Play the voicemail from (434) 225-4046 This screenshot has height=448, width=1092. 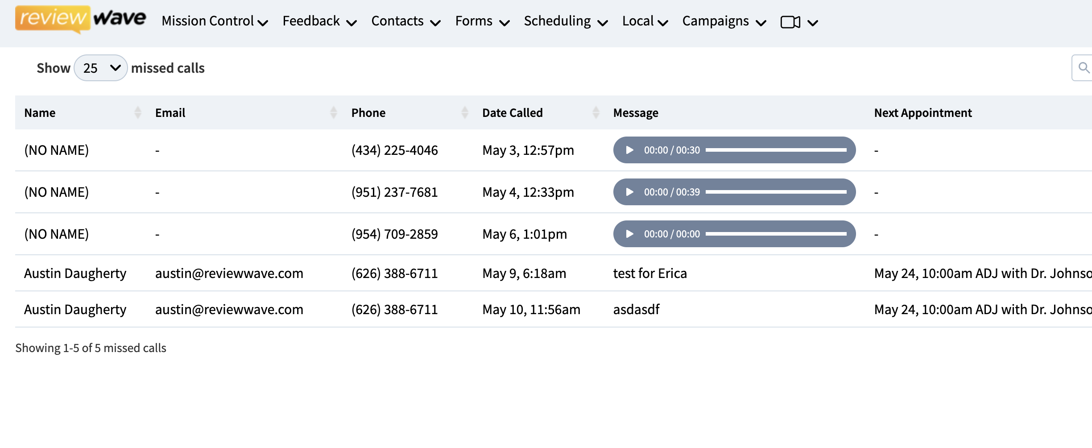click(x=629, y=150)
